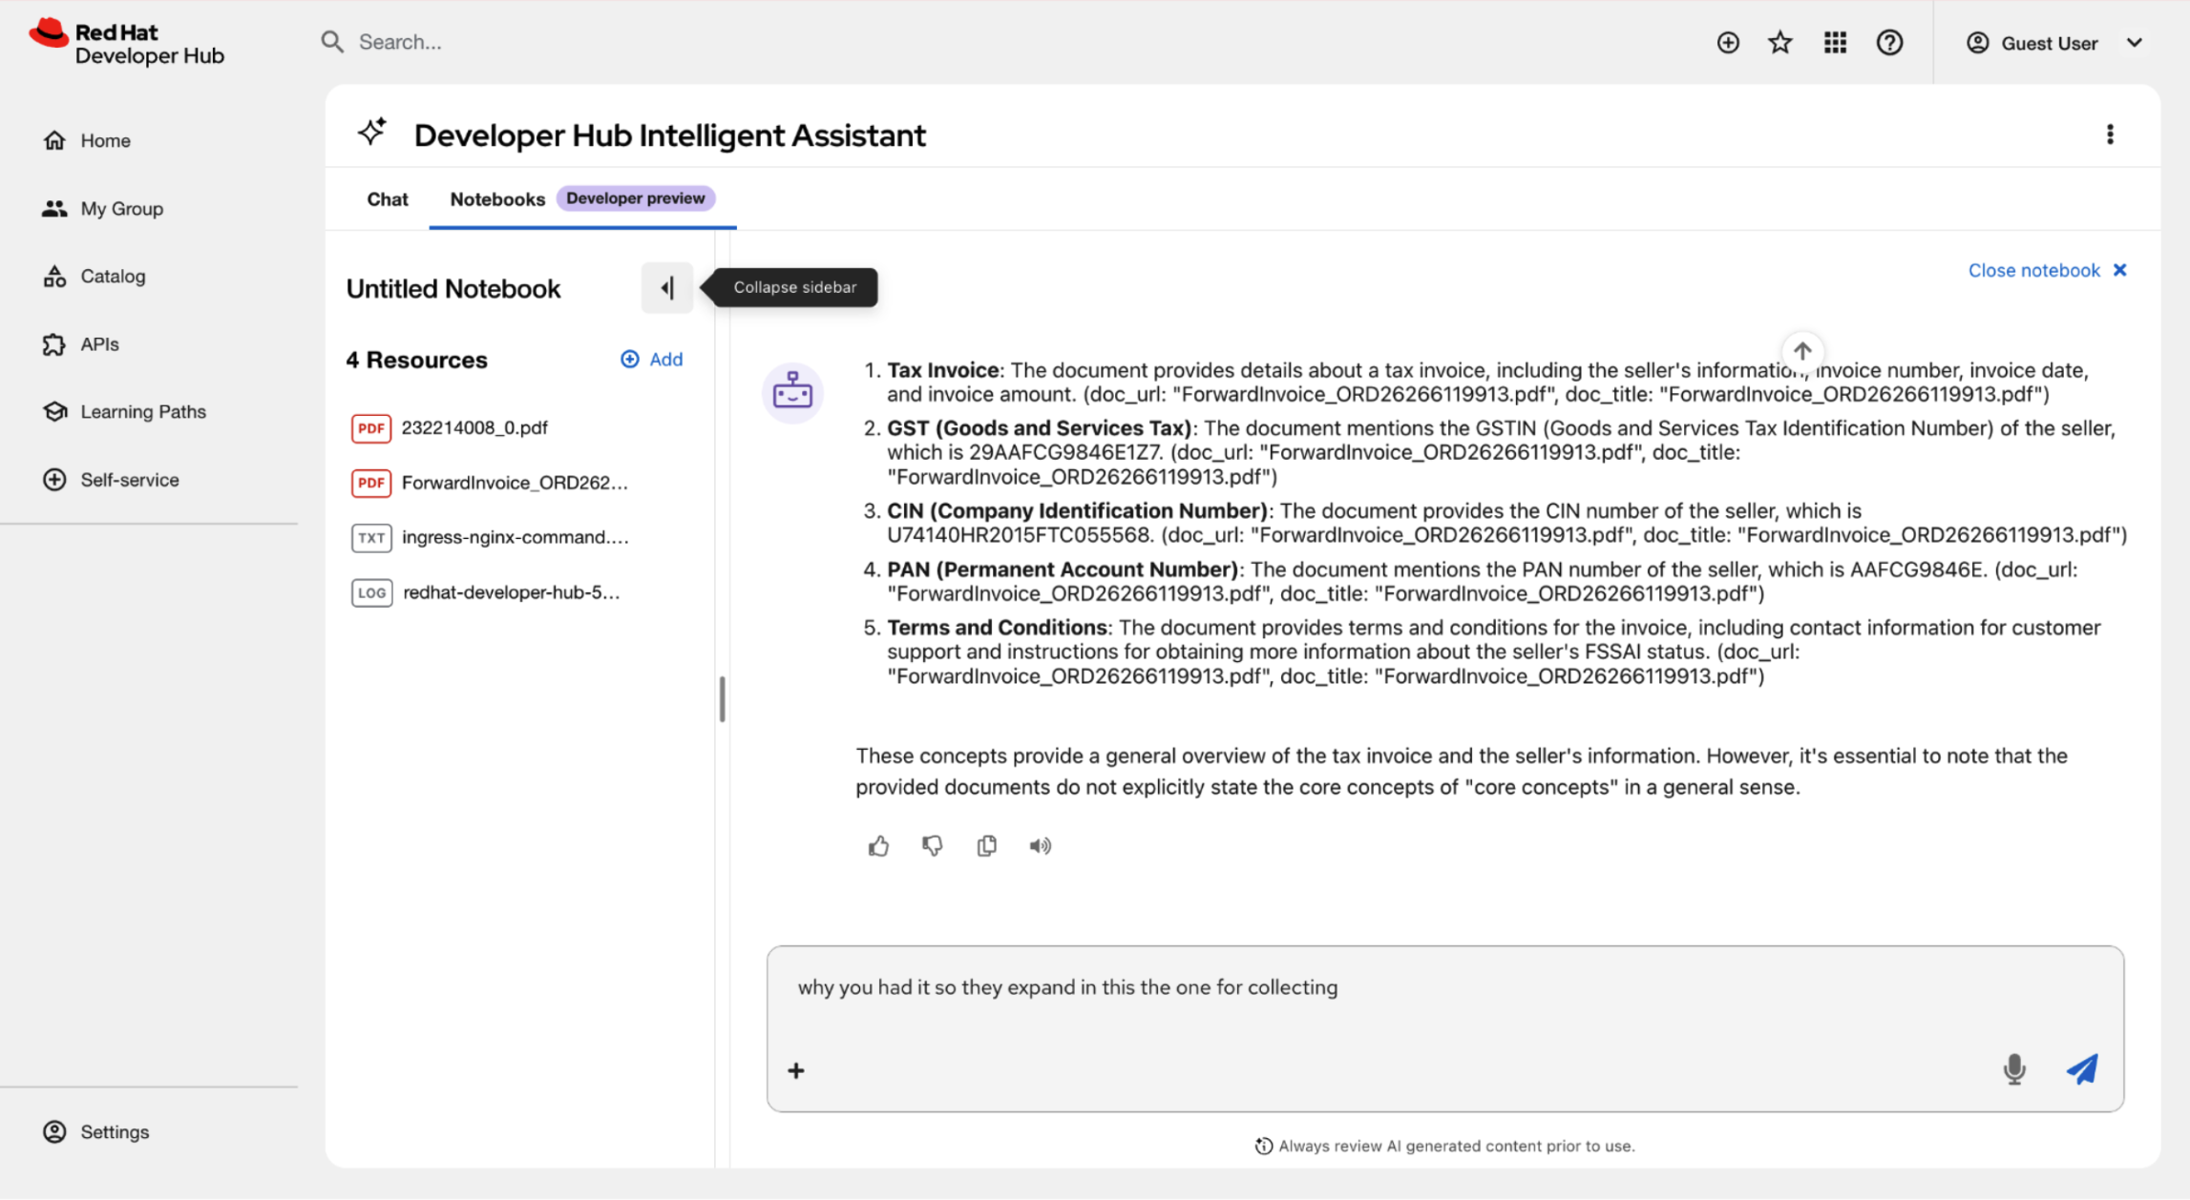Expand the Guest User dropdown
The width and height of the screenshot is (2190, 1200).
pyautogui.click(x=2055, y=43)
